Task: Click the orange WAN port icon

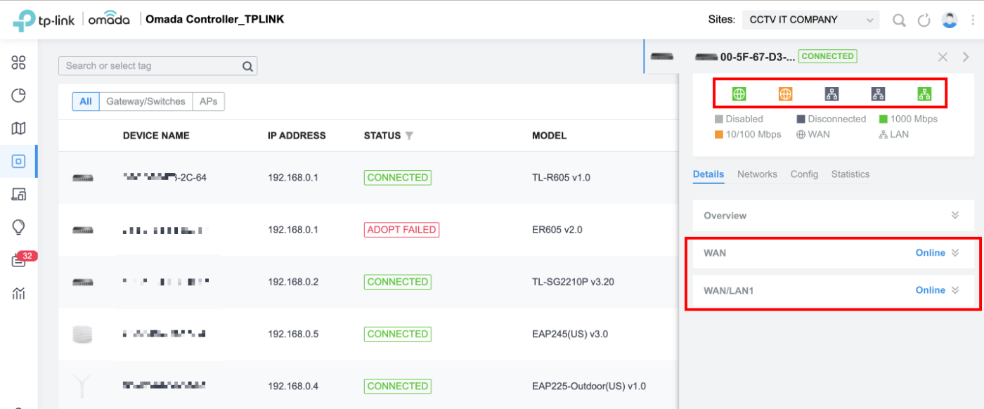Action: click(785, 94)
